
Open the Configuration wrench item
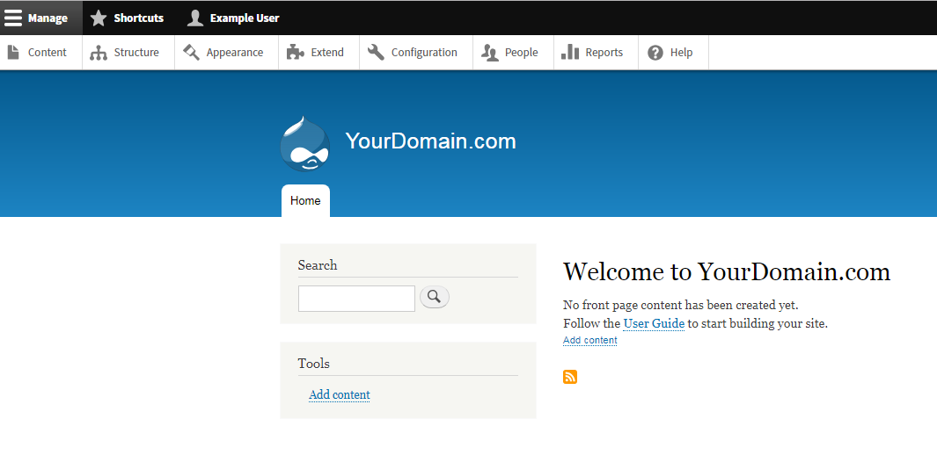point(416,53)
